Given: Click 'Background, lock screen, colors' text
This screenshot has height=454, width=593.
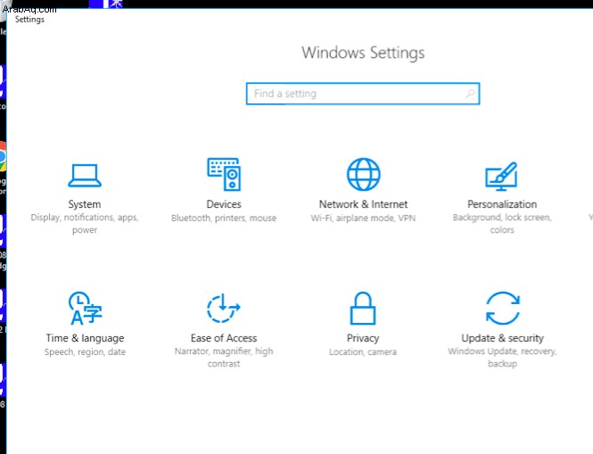Looking at the screenshot, I should [502, 224].
